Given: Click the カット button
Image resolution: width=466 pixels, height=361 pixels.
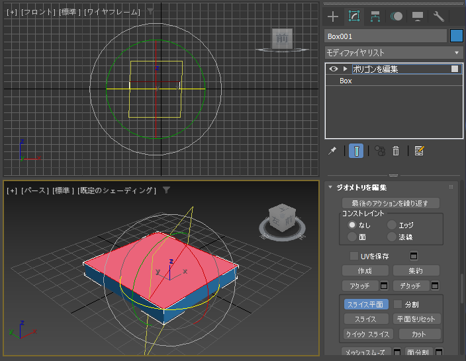Looking at the screenshot, I should click(420, 335).
